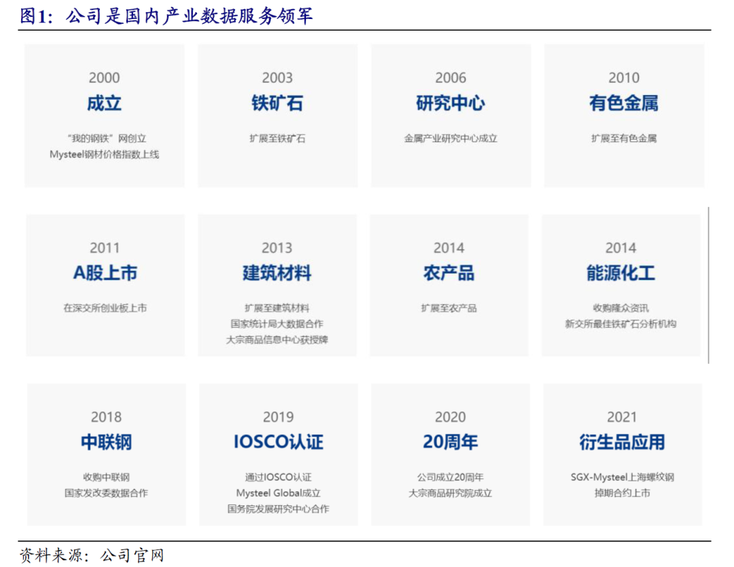Click the 研究中心 heading

[451, 103]
